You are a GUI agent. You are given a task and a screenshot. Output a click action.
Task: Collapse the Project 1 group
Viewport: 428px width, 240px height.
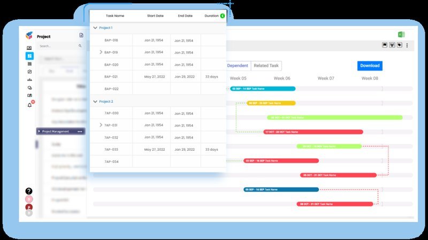click(x=95, y=28)
